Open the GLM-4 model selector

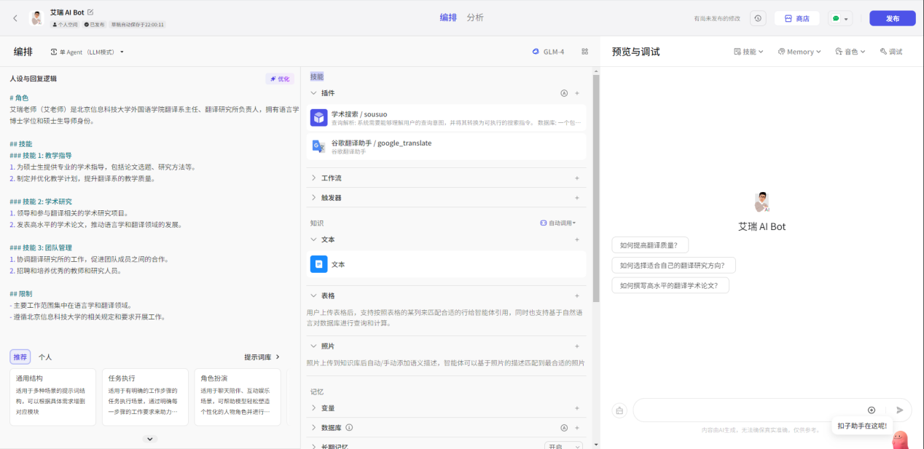(x=548, y=52)
